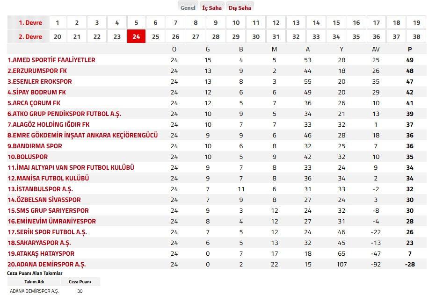The width and height of the screenshot is (443, 295).
Task: Go to week 19 standings
Action: click(416, 22)
